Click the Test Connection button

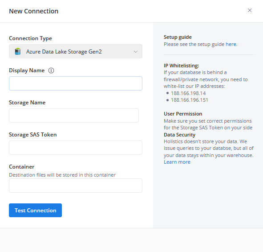(36, 211)
